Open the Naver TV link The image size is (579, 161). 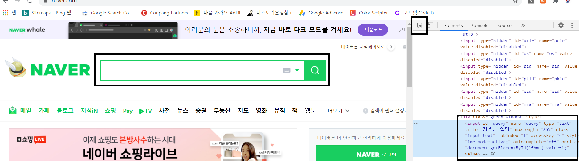point(145,111)
